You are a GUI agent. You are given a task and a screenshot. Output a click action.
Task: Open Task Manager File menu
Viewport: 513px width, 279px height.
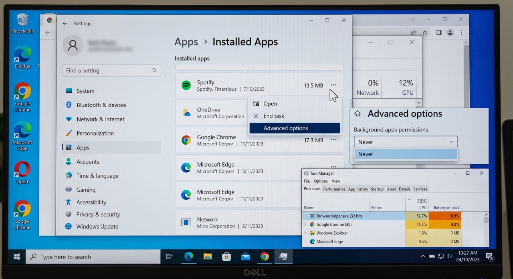point(307,181)
